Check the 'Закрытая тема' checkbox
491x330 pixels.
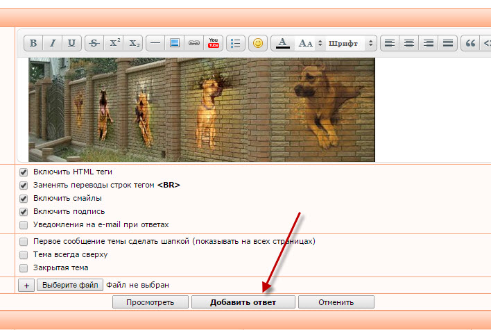[24, 267]
